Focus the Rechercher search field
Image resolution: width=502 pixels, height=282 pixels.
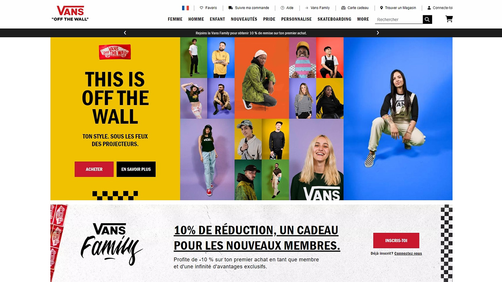398,20
